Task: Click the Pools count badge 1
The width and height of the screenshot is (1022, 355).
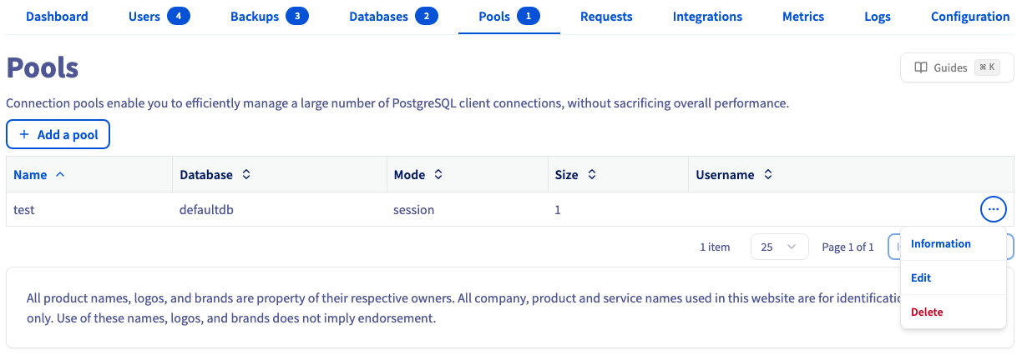Action: (x=529, y=16)
